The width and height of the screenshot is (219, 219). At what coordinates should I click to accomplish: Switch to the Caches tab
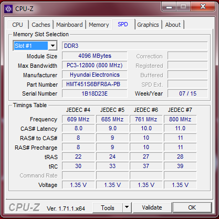[x=41, y=25]
